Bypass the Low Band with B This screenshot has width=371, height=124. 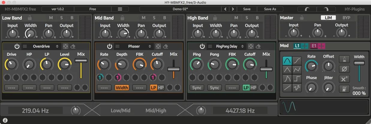point(72,18)
